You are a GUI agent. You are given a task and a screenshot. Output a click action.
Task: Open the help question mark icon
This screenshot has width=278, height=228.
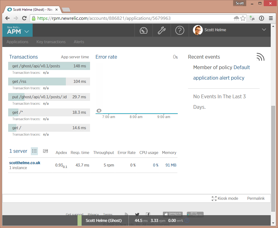click(180, 30)
